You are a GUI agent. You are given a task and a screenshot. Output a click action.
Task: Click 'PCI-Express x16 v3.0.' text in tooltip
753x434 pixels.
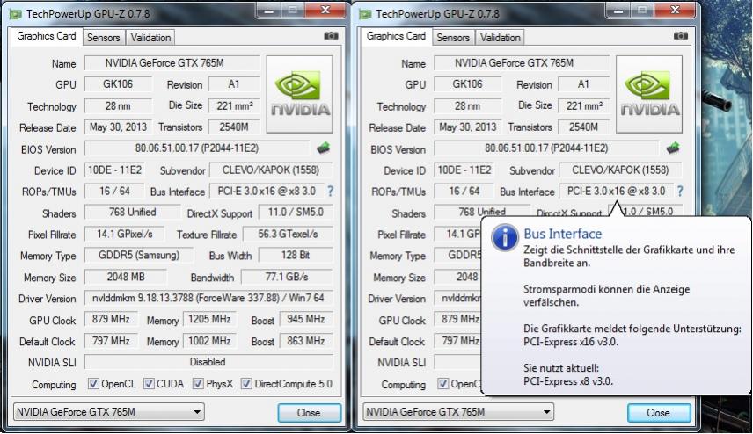[571, 342]
